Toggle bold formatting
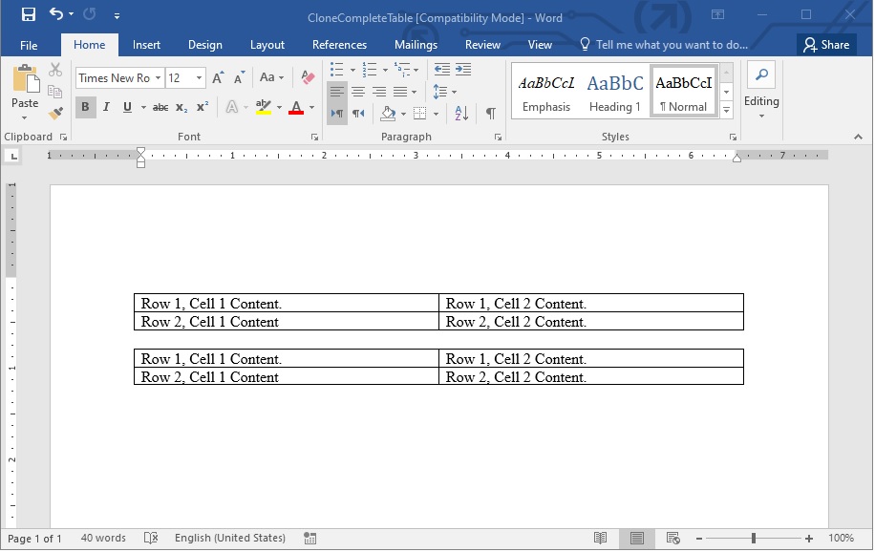 click(85, 108)
